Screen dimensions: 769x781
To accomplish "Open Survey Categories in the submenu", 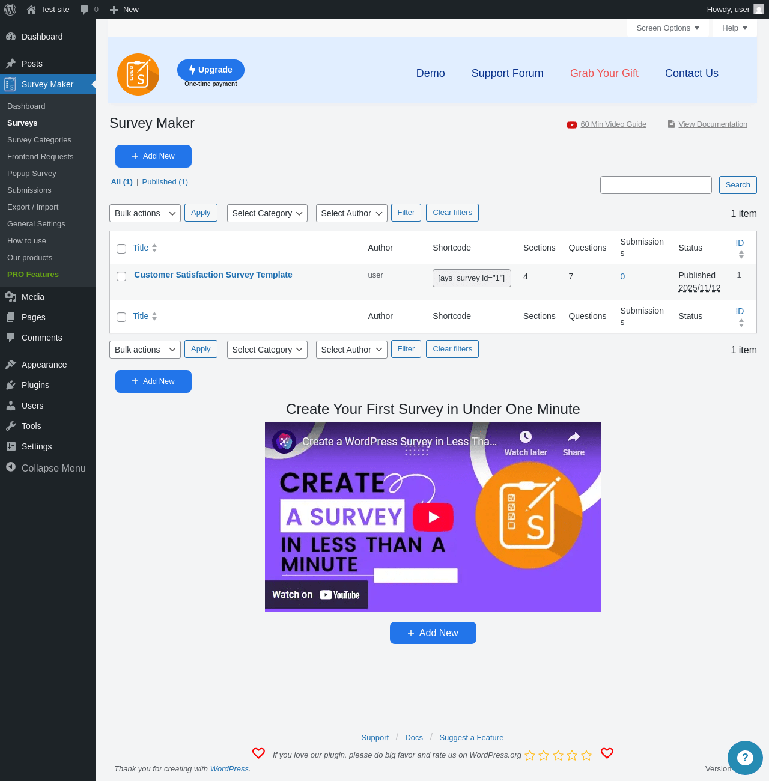I will click(x=39, y=139).
